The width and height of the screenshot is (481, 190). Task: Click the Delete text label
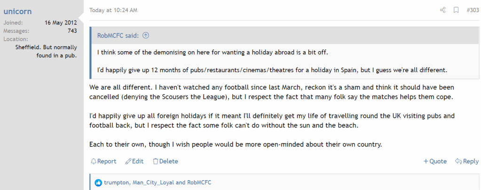169,161
